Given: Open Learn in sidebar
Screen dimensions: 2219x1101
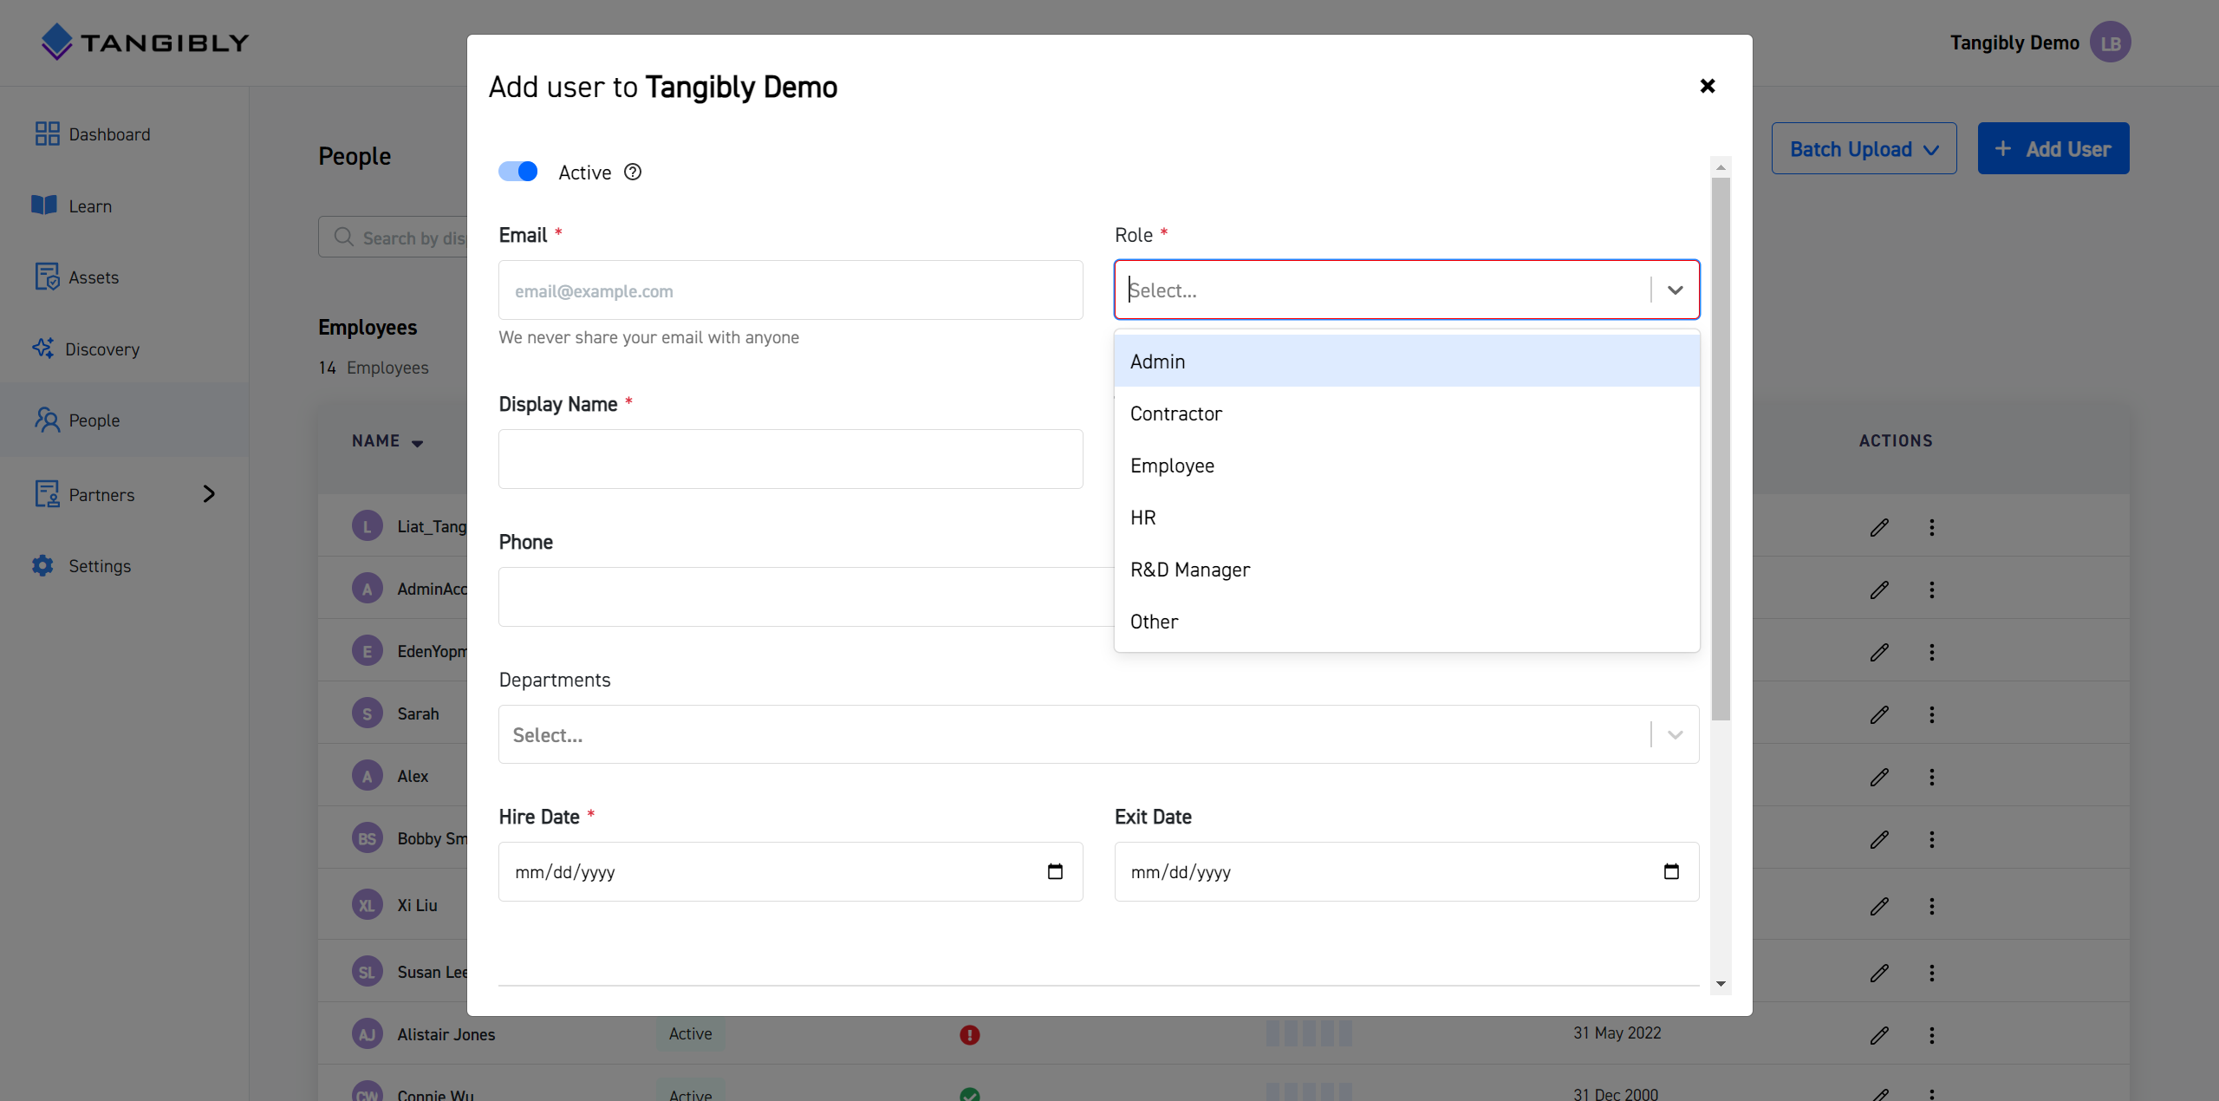Looking at the screenshot, I should tap(73, 205).
